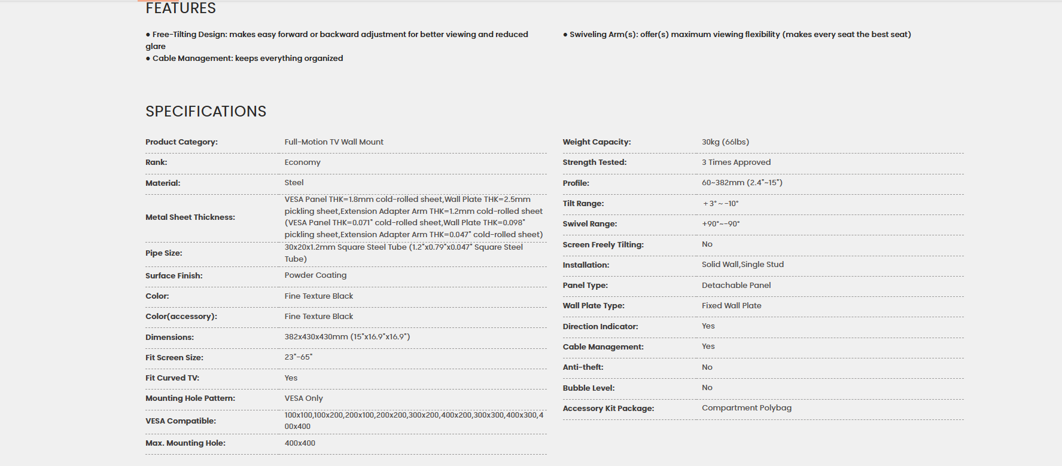This screenshot has width=1062, height=466.
Task: Select the Free-Tilting Design feature text
Action: (337, 40)
